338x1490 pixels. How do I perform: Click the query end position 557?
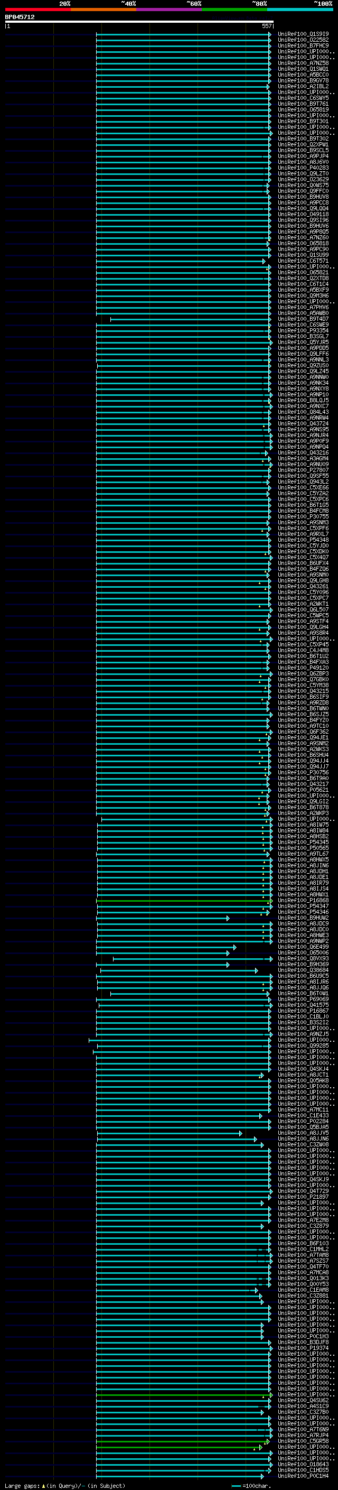[x=266, y=26]
